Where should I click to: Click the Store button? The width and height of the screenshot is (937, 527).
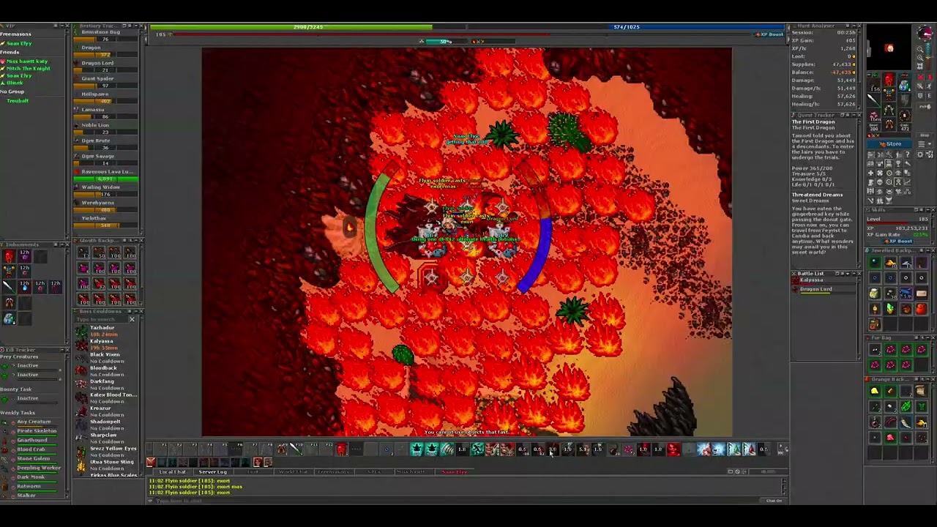pyautogui.click(x=891, y=144)
